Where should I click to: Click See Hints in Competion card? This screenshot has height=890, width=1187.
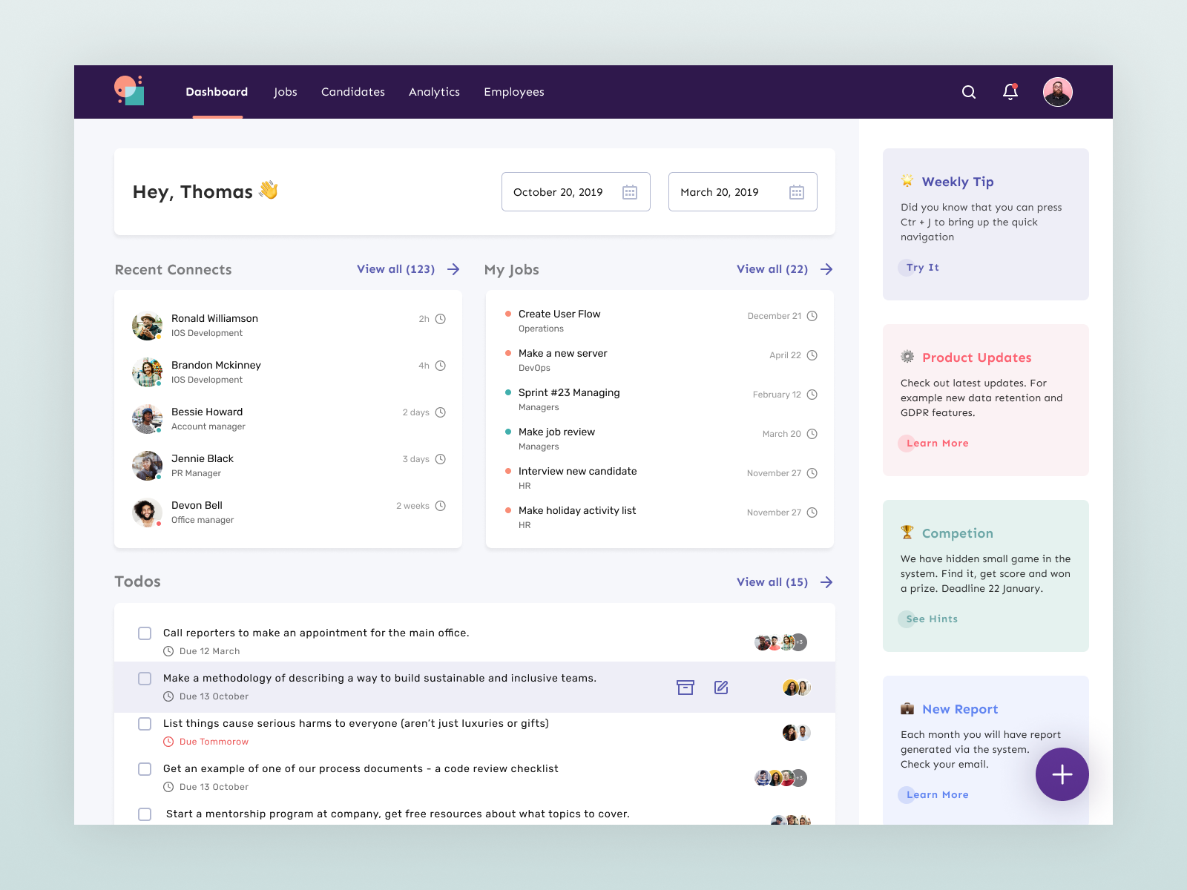point(932,619)
